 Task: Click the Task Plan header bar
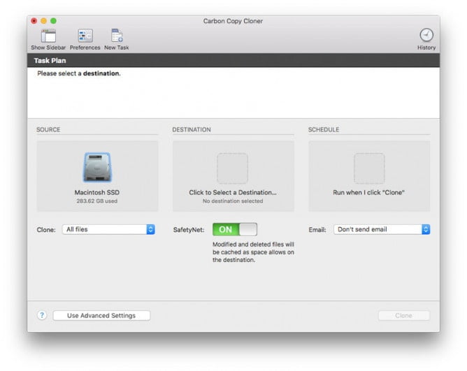coord(233,61)
